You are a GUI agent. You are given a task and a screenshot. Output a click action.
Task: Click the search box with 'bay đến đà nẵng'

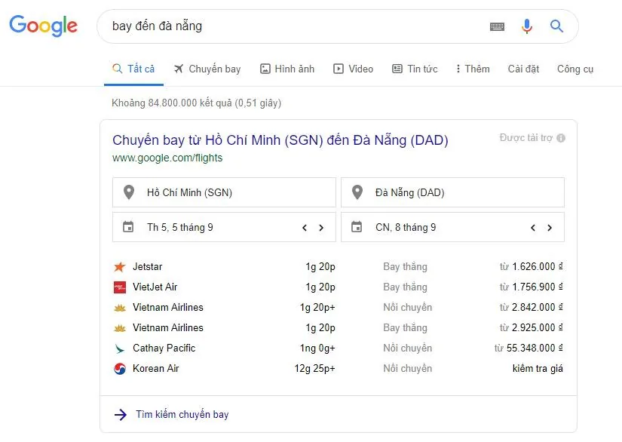[x=337, y=26]
